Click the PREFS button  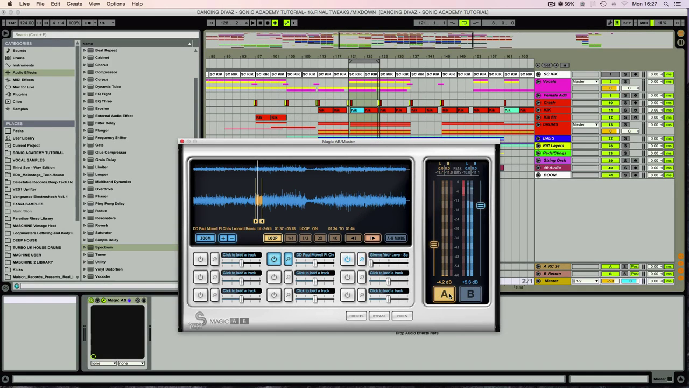pyautogui.click(x=402, y=316)
